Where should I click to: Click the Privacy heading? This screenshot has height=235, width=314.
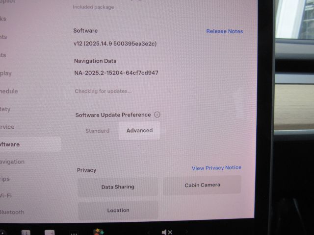(86, 170)
